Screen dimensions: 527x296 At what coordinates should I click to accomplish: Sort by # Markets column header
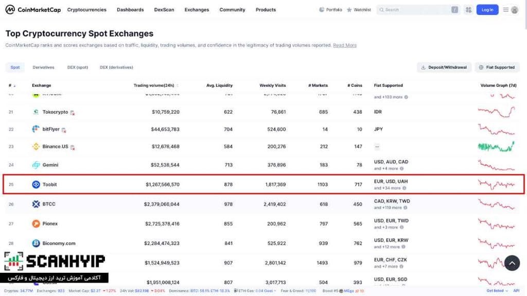318,85
